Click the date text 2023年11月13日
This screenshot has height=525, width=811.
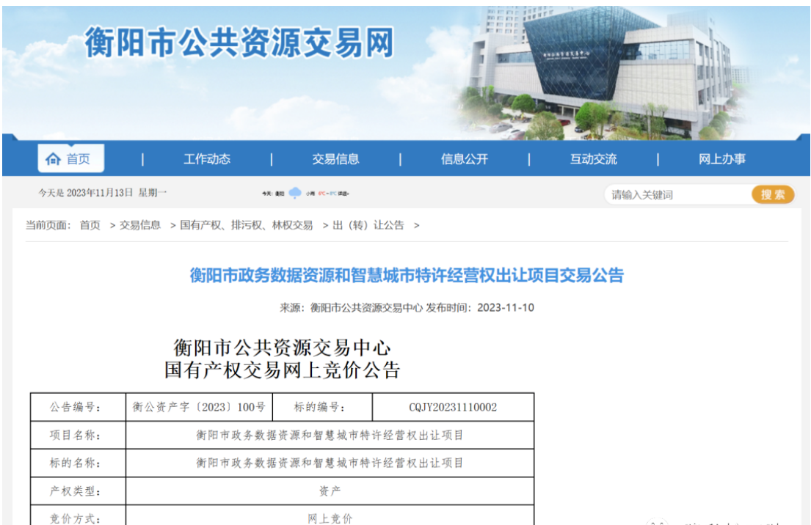pyautogui.click(x=100, y=193)
